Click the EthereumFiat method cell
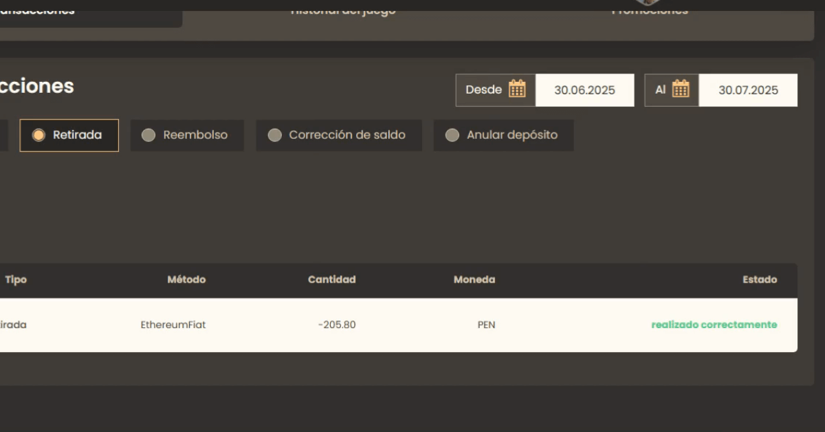 (173, 325)
